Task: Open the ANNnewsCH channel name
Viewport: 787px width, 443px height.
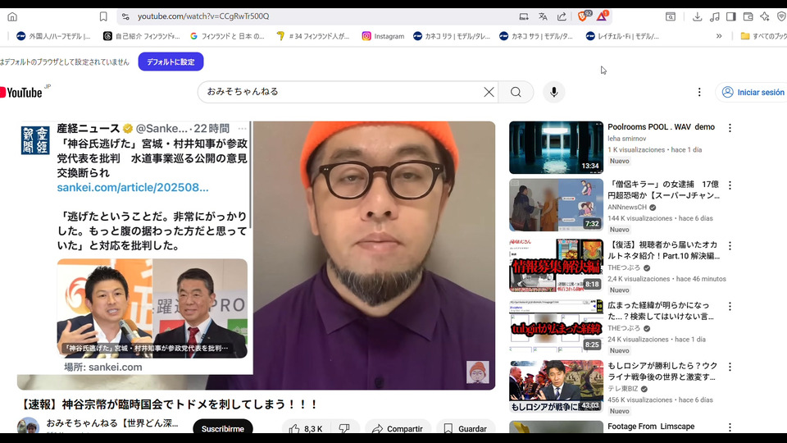Action: 627,207
